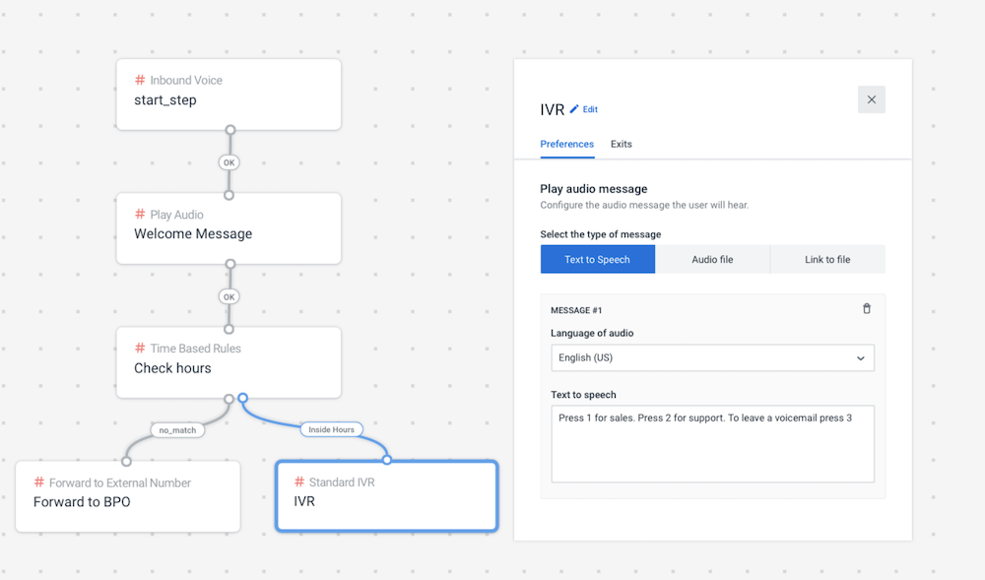This screenshot has height=580, width=985.
Task: Click the hash icon on Time Based Rules node
Action: pyautogui.click(x=140, y=348)
